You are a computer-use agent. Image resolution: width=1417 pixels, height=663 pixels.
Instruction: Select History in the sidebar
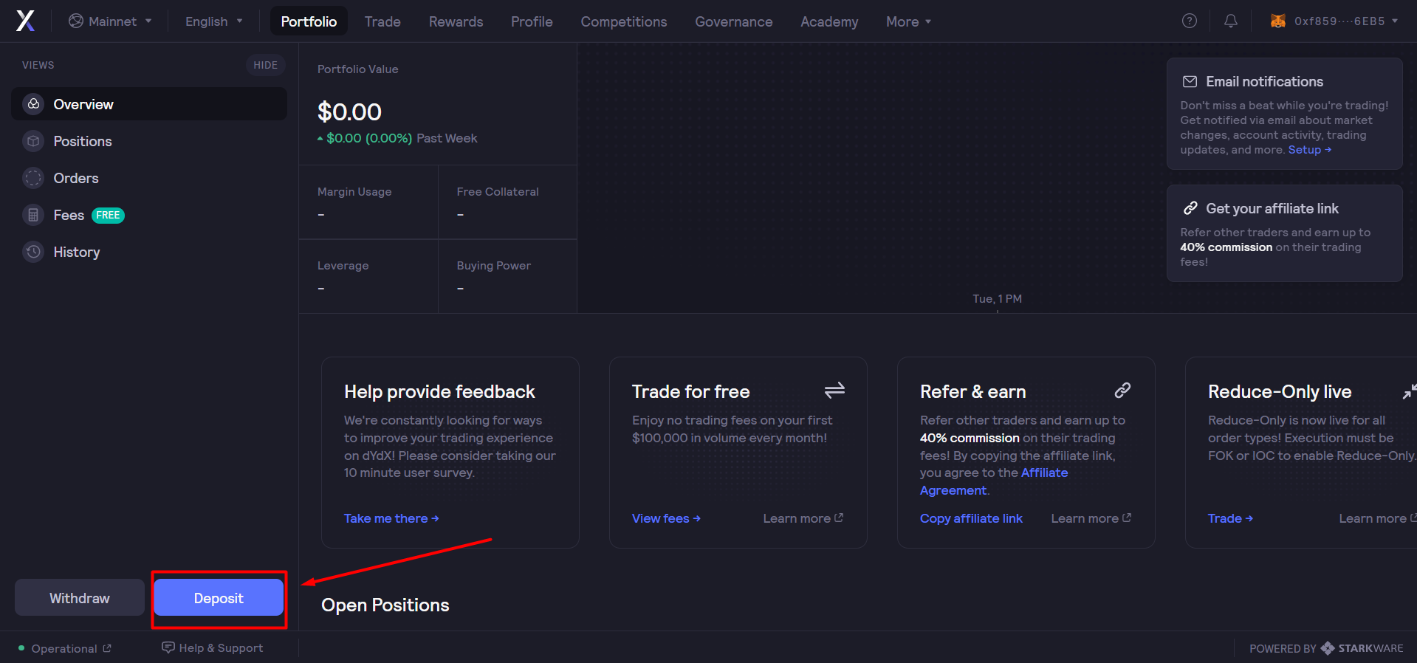click(x=149, y=252)
